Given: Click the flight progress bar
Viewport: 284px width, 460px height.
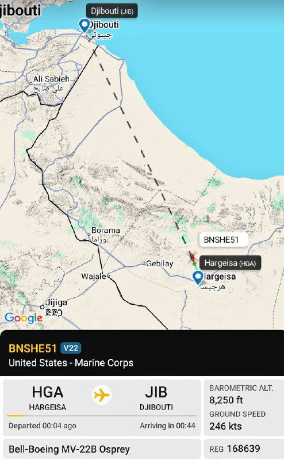Looking at the screenshot, I should tap(102, 416).
